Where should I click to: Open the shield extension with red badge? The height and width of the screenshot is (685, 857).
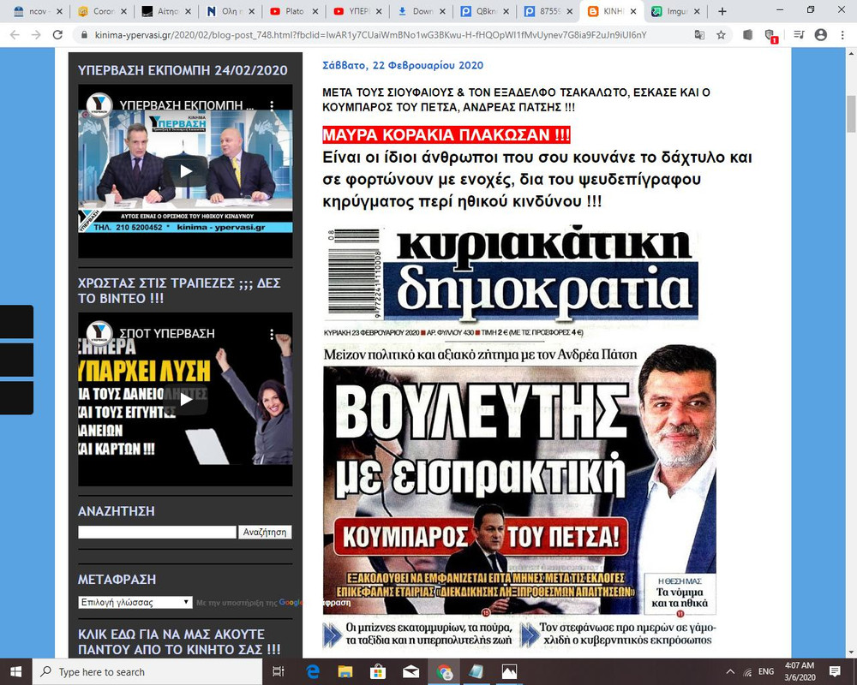pos(770,36)
